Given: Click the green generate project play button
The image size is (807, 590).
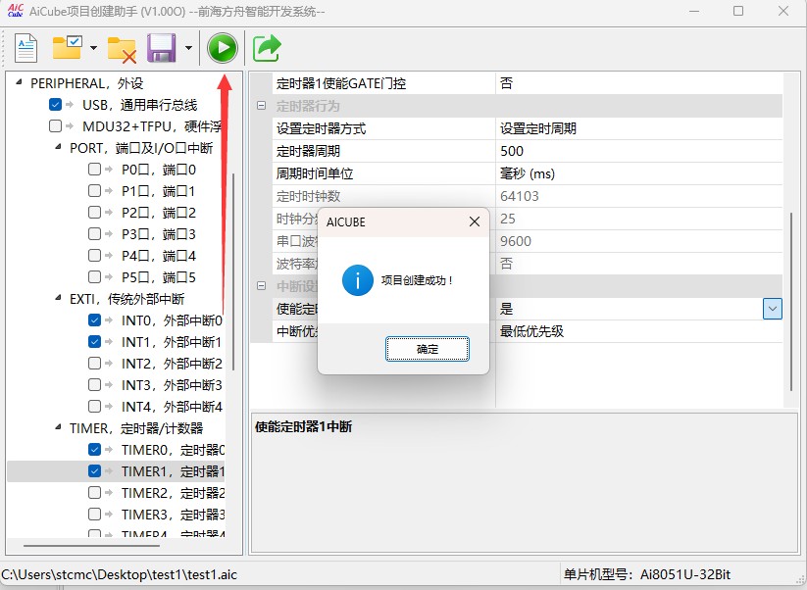Looking at the screenshot, I should tap(223, 48).
